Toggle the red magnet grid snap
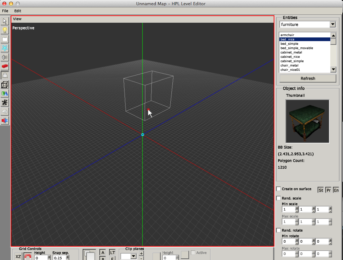Image resolution: width=343 pixels, height=260 pixels. pos(28,257)
